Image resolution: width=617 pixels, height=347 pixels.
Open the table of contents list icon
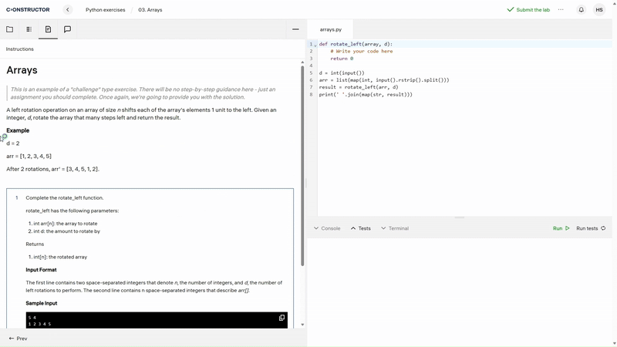(29, 29)
